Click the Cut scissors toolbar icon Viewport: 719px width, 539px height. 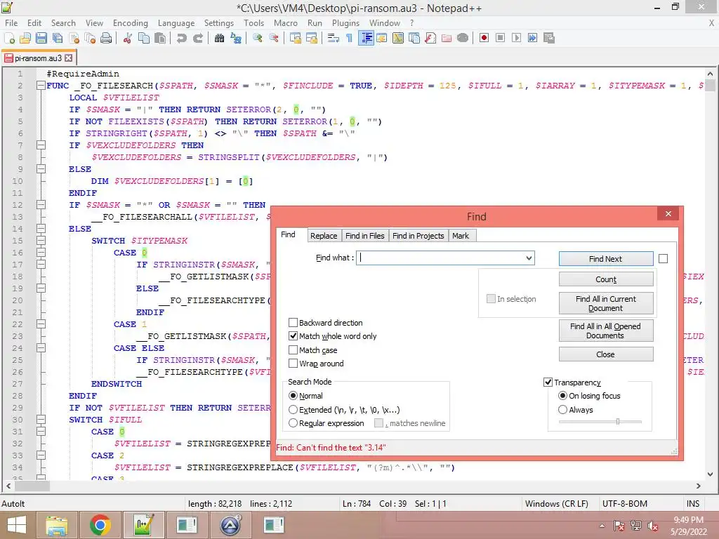click(x=128, y=38)
